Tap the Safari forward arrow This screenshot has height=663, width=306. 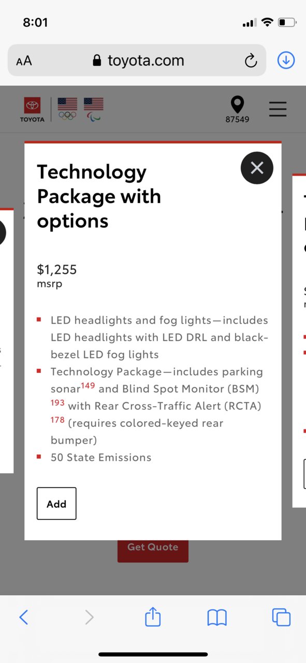pyautogui.click(x=89, y=617)
